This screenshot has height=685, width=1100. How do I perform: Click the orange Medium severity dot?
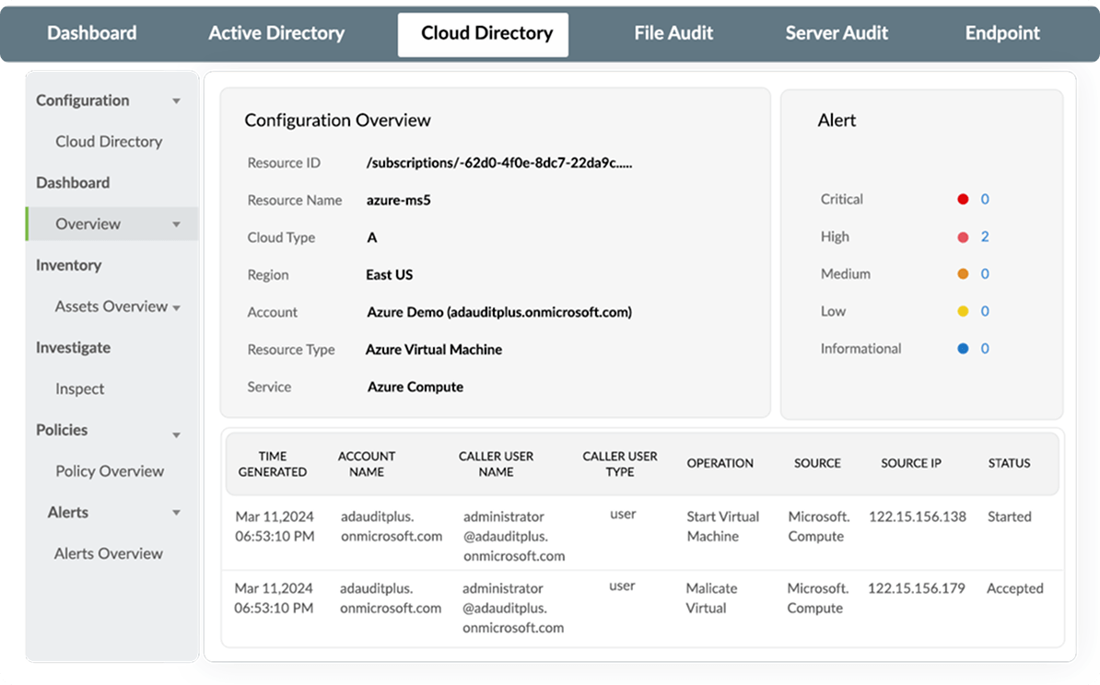click(x=962, y=273)
